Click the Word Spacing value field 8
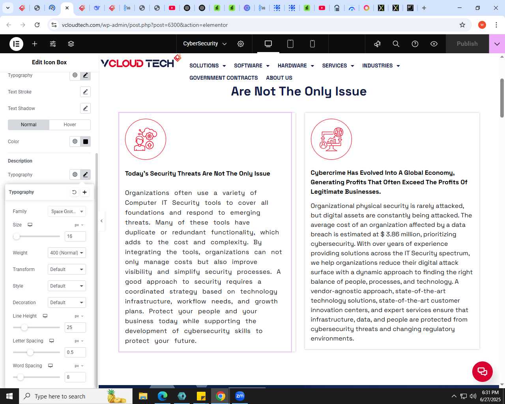This screenshot has height=404, width=505. click(x=75, y=377)
